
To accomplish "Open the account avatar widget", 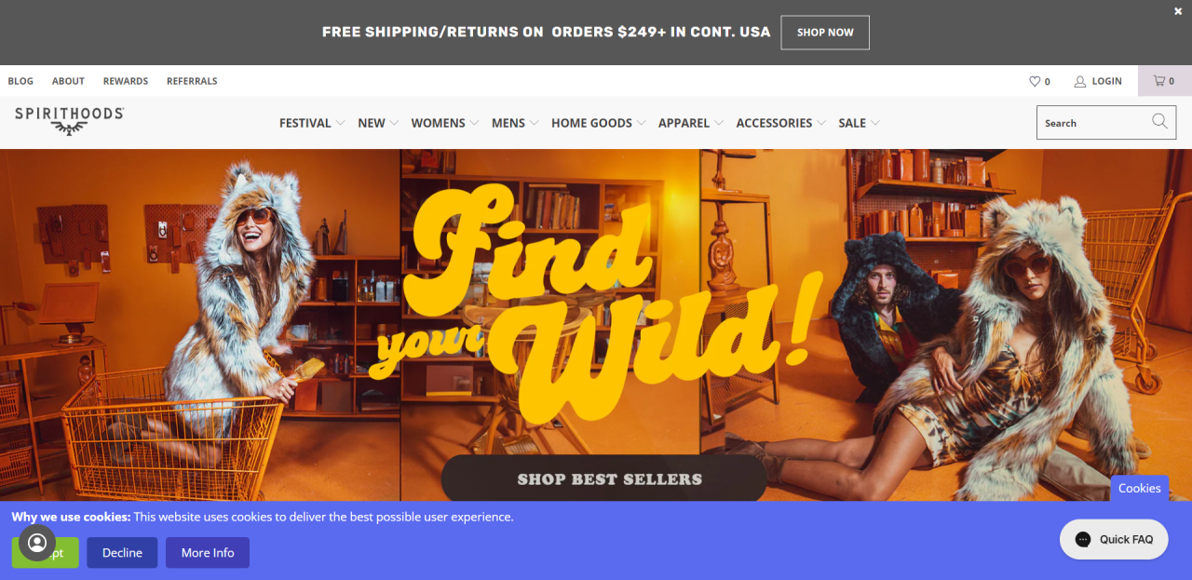I will [x=37, y=542].
